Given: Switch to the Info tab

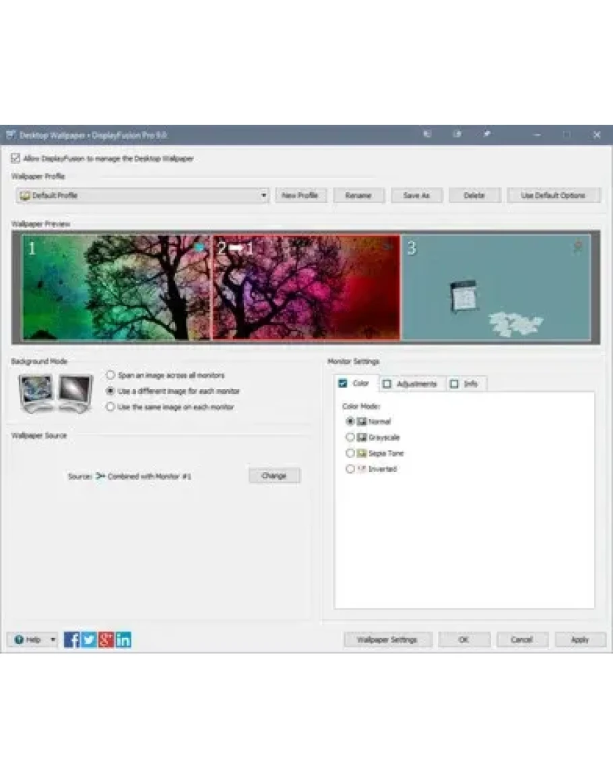Looking at the screenshot, I should pyautogui.click(x=466, y=384).
